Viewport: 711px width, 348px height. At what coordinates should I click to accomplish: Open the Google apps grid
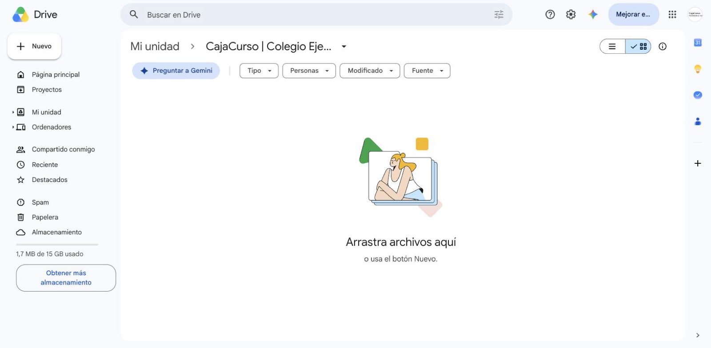(672, 15)
